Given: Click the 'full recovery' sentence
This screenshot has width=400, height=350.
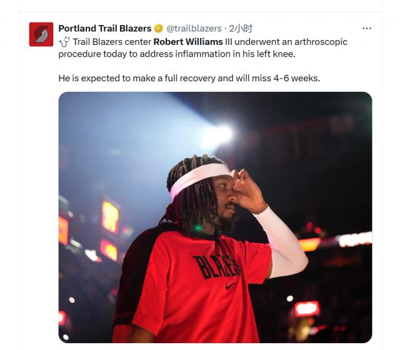Looking at the screenshot, I should click(189, 78).
